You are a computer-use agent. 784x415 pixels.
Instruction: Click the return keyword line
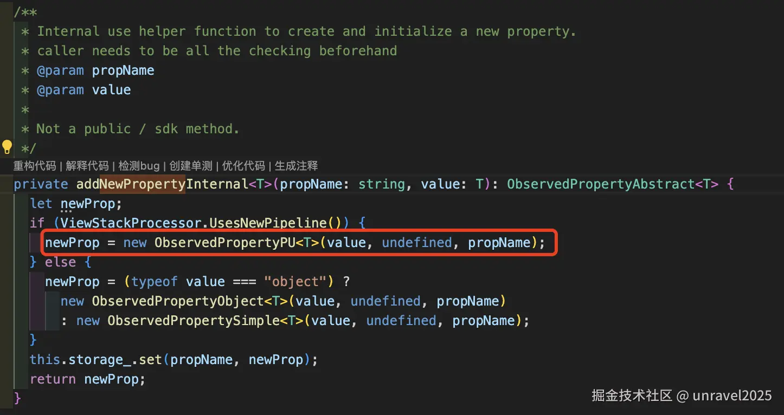click(x=88, y=379)
